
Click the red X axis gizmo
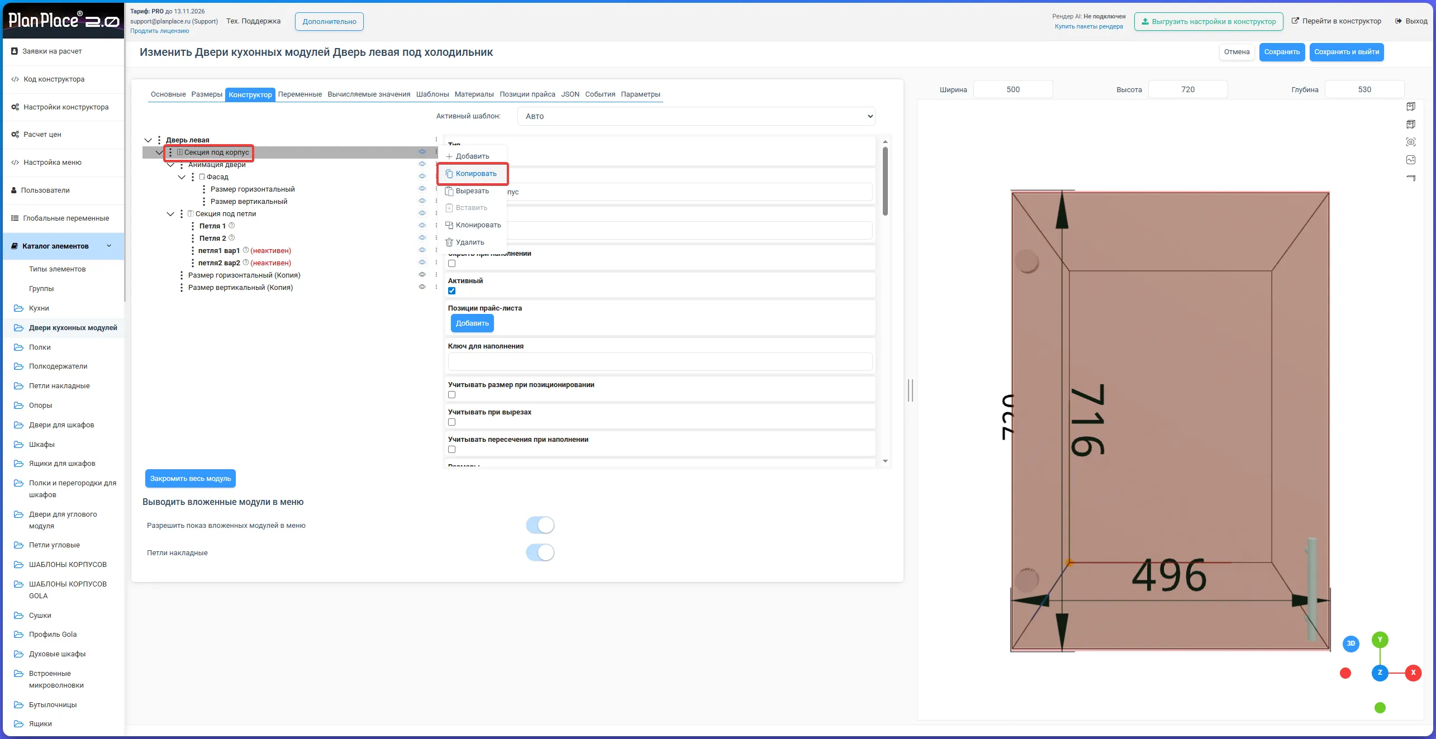click(1413, 673)
